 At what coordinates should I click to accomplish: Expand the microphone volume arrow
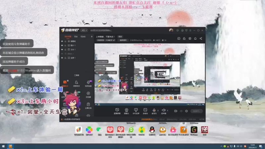coord(158,111)
